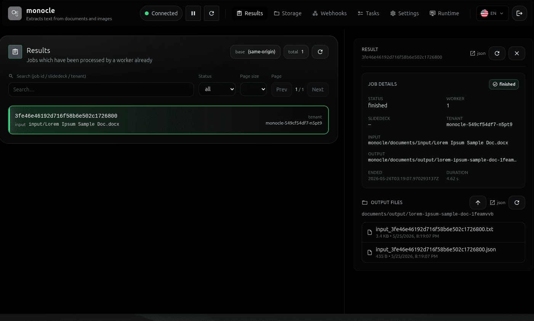This screenshot has height=321, width=534.
Task: Close the result details panel
Action: [x=517, y=53]
